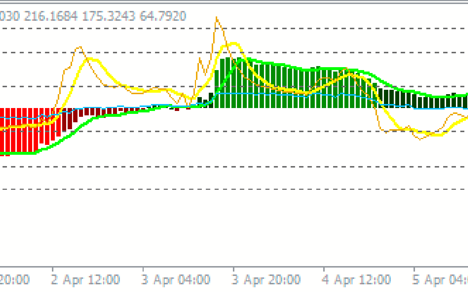Click the 175.3243 indicator value

coord(109,16)
